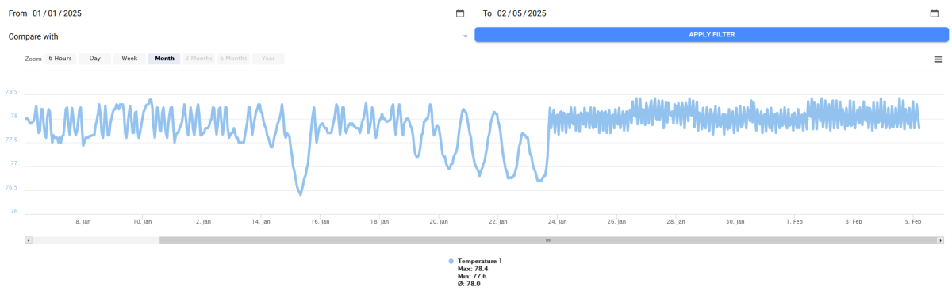Click the Ø: 78.0 average value
The image size is (952, 291).
click(469, 284)
